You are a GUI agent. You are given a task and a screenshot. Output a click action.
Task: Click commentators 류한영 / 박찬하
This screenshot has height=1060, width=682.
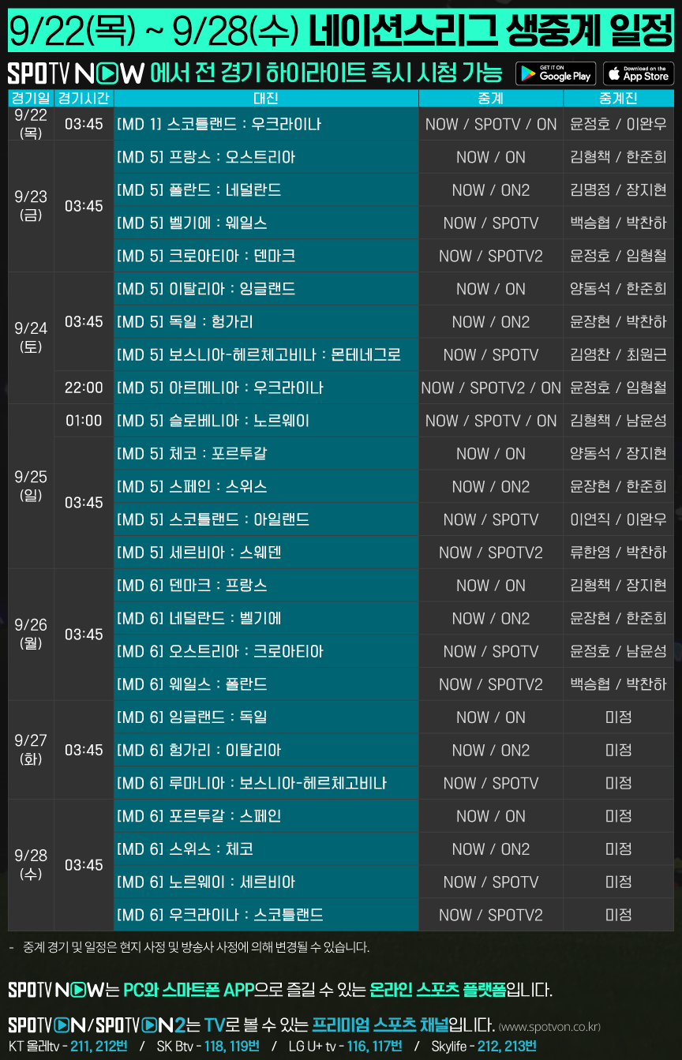click(619, 552)
